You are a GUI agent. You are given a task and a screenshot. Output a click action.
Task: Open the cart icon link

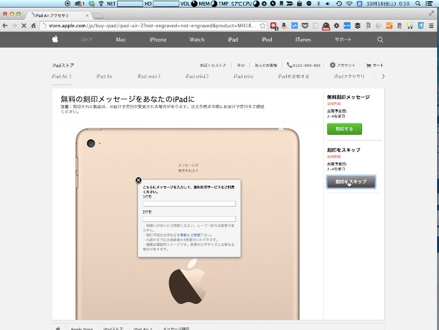point(374,65)
